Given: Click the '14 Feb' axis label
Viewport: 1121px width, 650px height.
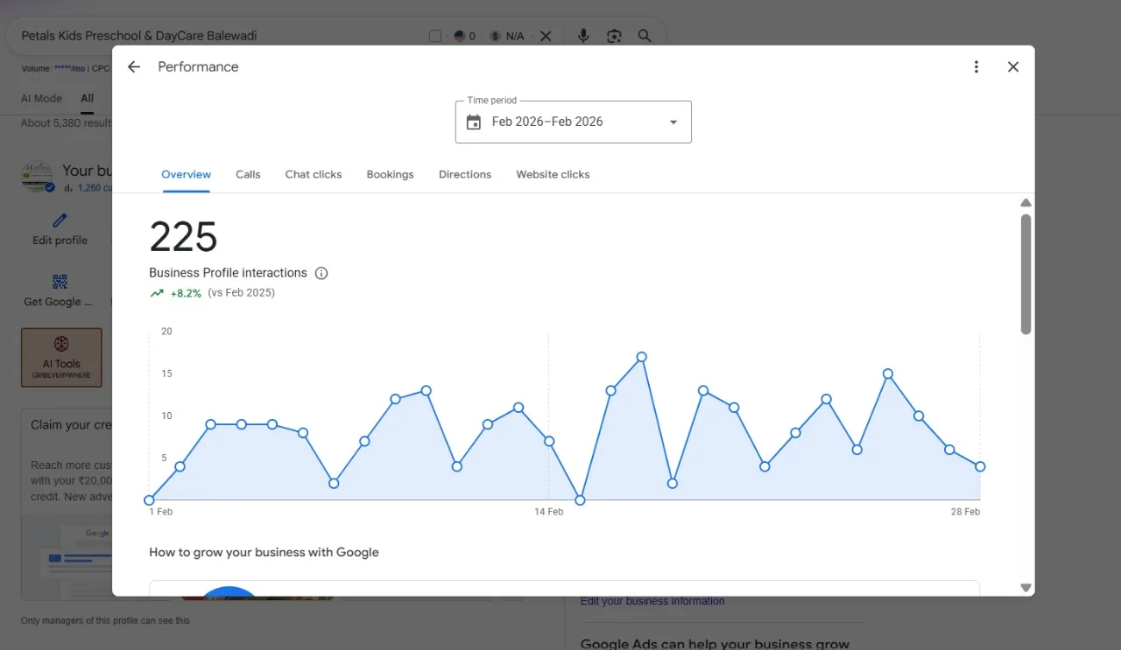Looking at the screenshot, I should coord(549,512).
